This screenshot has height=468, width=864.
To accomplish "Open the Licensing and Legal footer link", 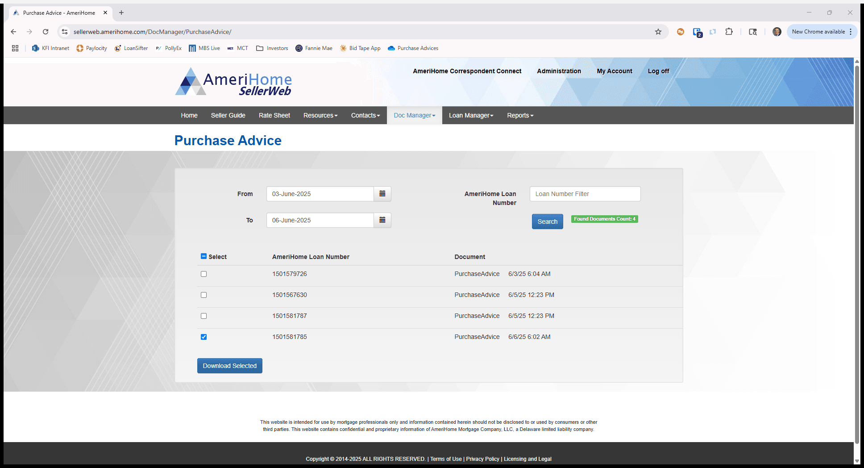I will [528, 459].
